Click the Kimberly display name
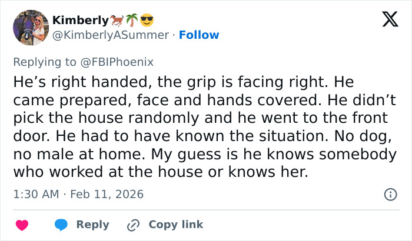This screenshot has width=412, height=241. click(80, 20)
